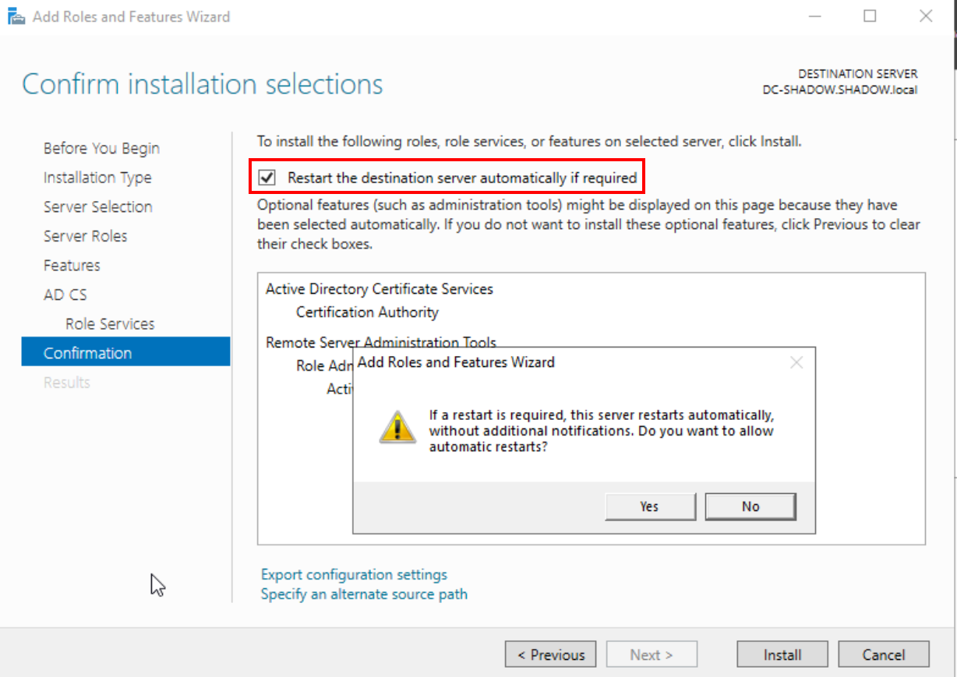Click Yes to allow automatic restarts
This screenshot has height=677, width=957.
tap(650, 506)
